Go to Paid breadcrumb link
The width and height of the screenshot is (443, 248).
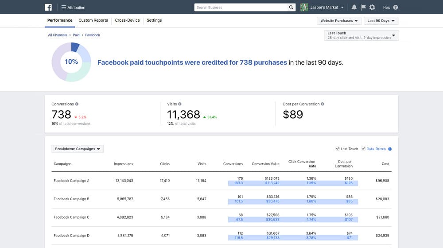click(x=76, y=35)
